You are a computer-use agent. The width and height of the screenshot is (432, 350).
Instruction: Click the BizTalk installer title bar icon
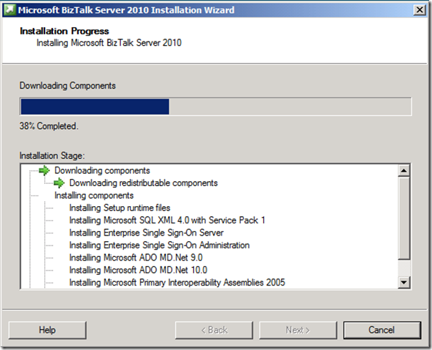(9, 10)
